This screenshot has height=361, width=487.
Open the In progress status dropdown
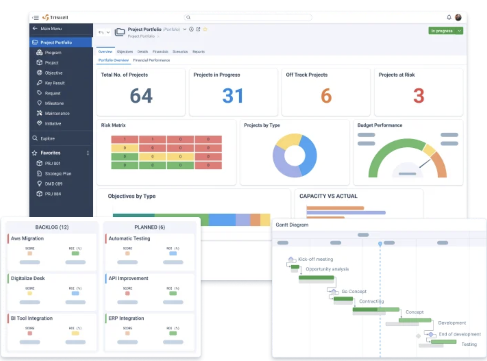coord(460,31)
